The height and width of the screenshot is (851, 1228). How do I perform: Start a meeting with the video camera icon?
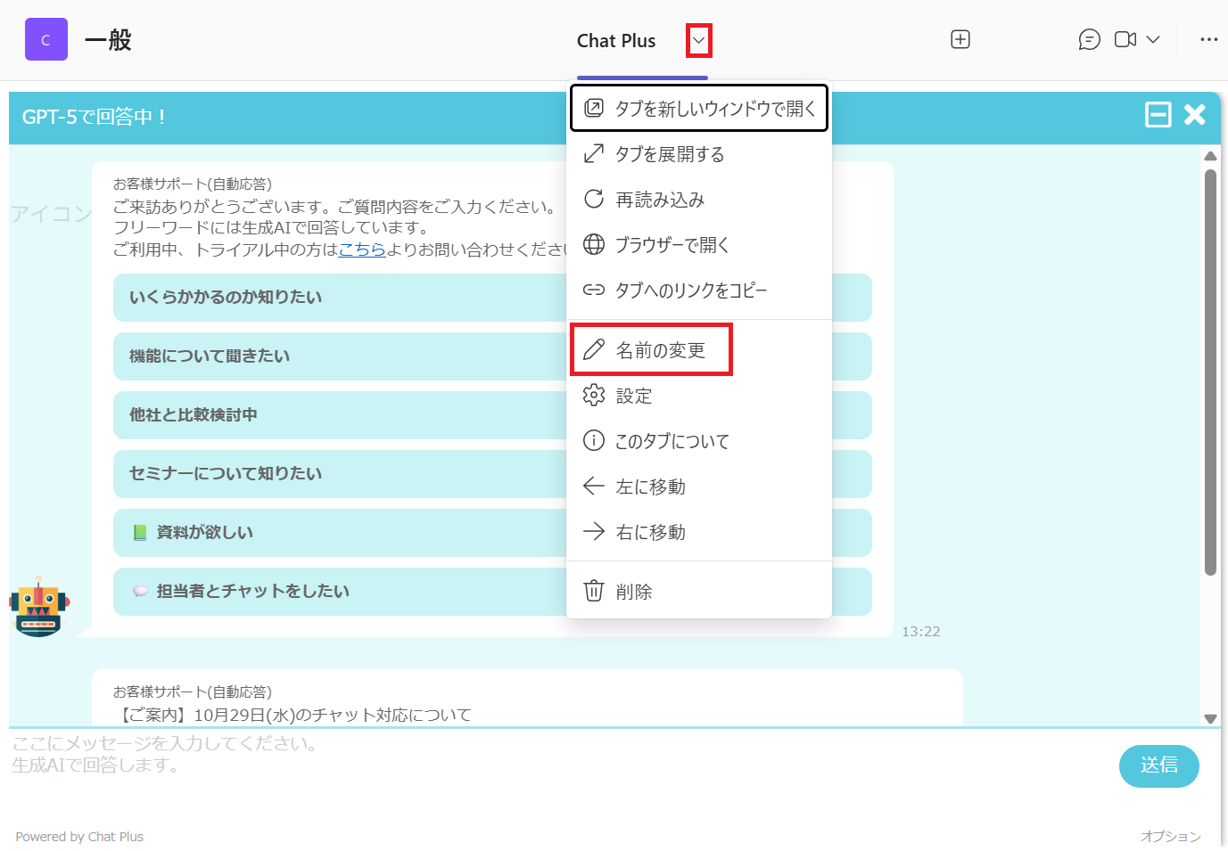click(x=1125, y=39)
